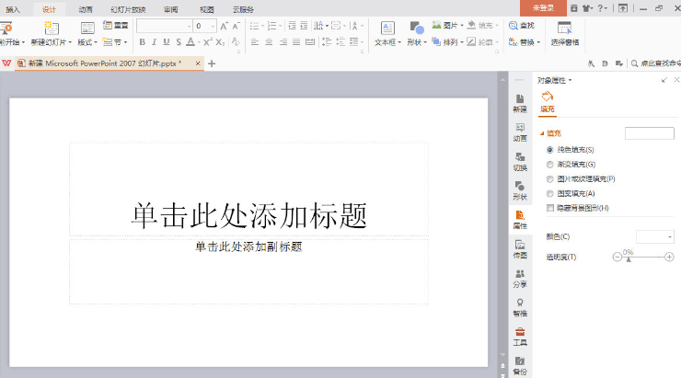Select 渐变填充(G) radio option
Image resolution: width=681 pixels, height=378 pixels.
(549, 165)
